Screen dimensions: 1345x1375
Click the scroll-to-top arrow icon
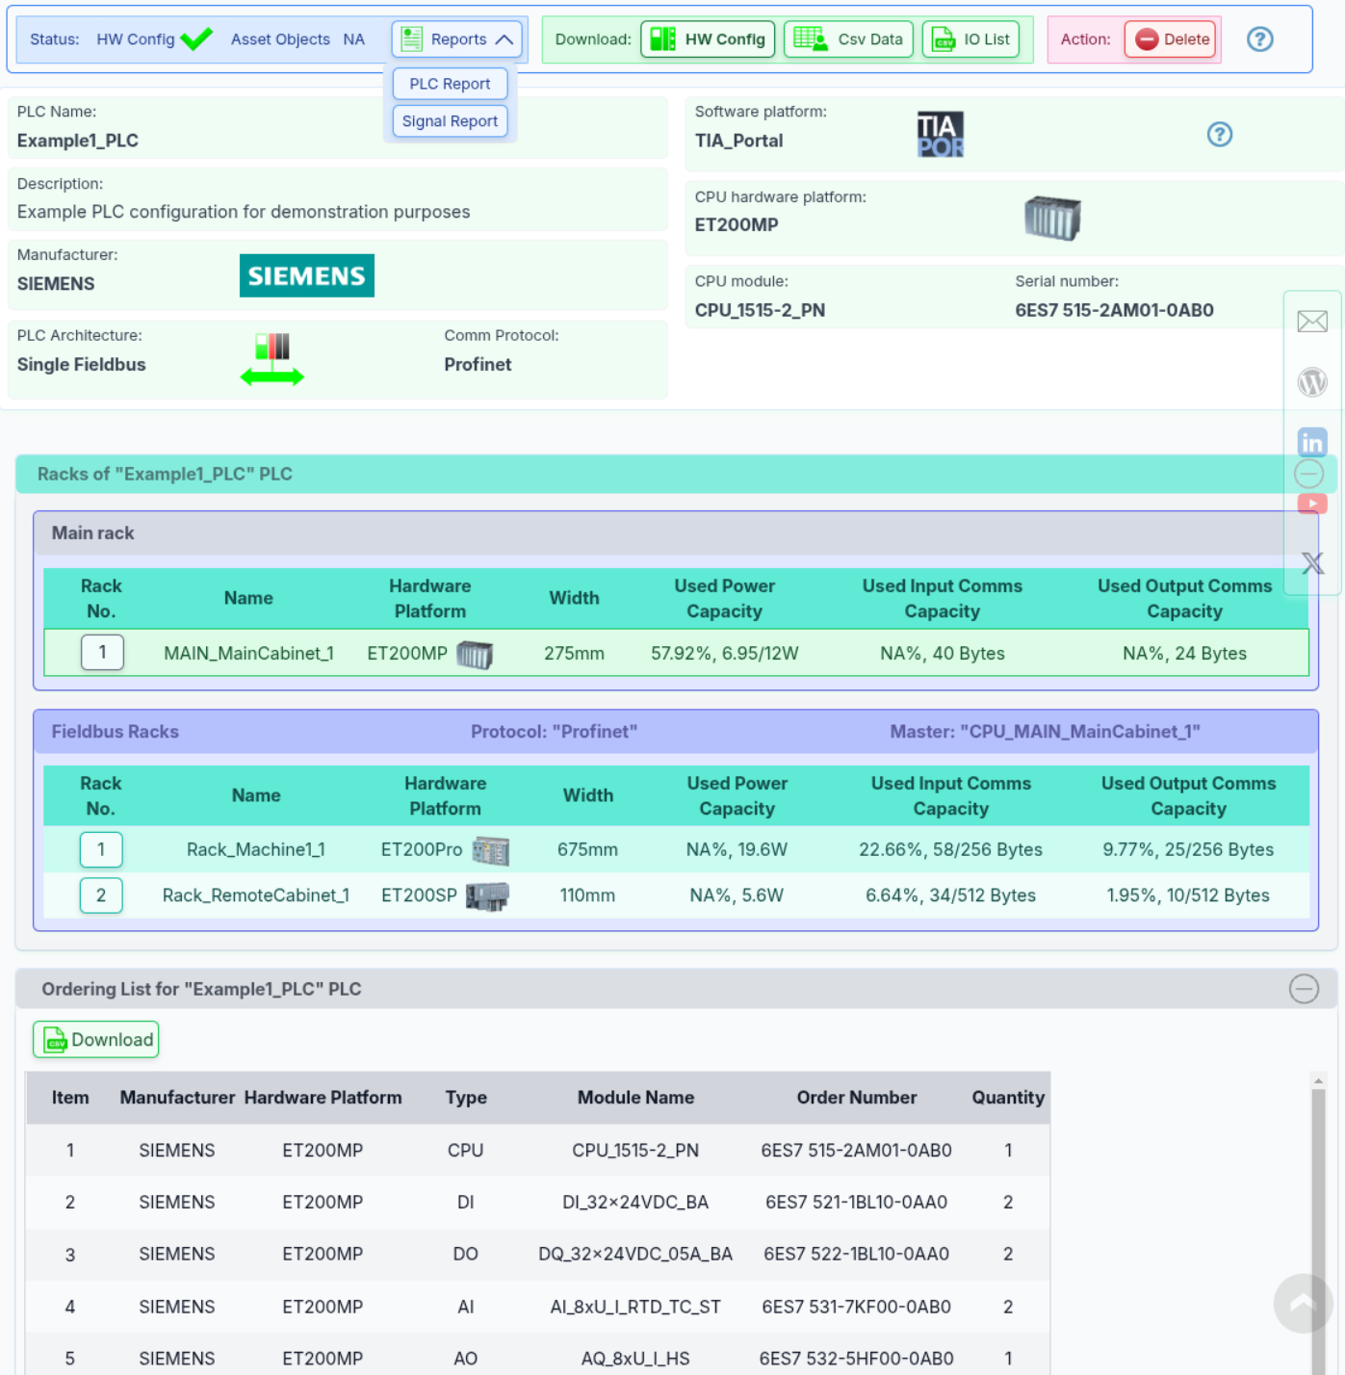pyautogui.click(x=1303, y=1303)
